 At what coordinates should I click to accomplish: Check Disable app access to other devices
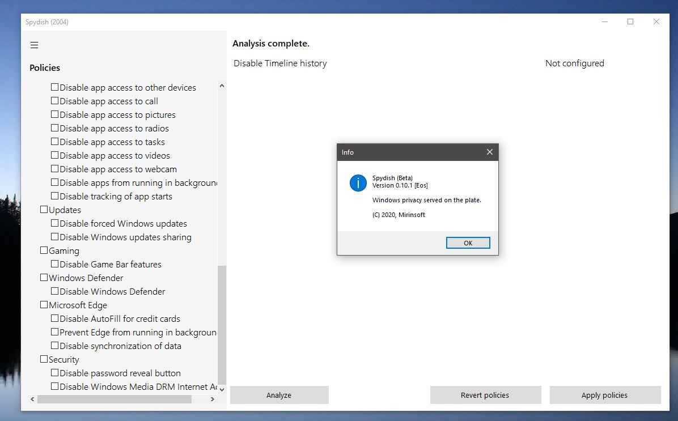(54, 87)
